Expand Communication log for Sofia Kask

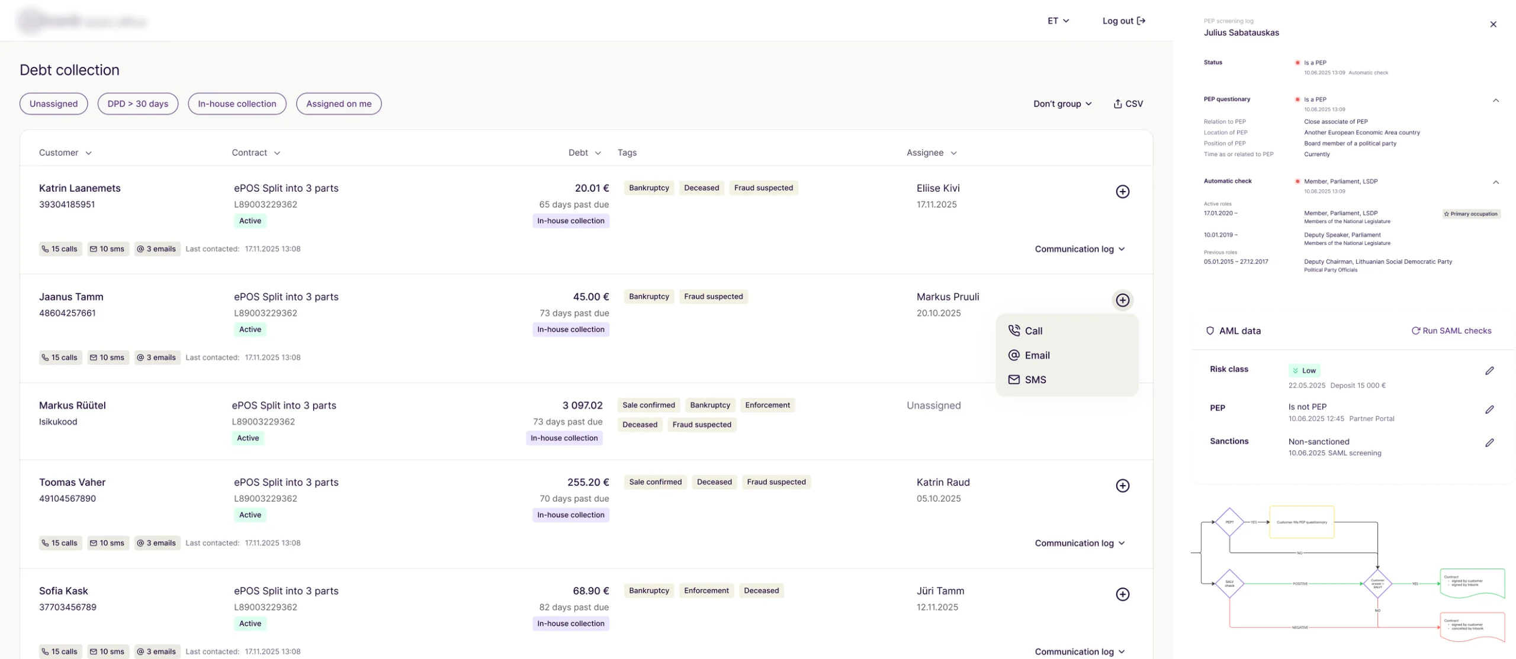(x=1080, y=651)
